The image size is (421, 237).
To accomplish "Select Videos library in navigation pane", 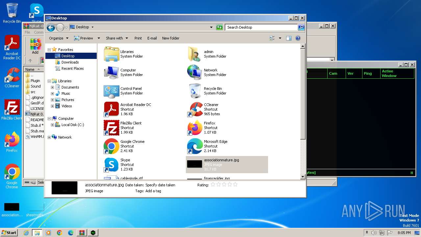I will [66, 106].
